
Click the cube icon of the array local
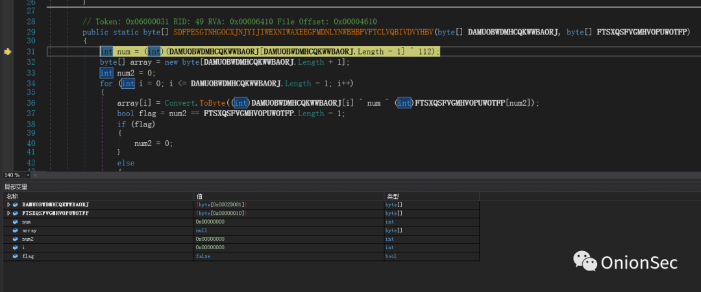click(15, 231)
